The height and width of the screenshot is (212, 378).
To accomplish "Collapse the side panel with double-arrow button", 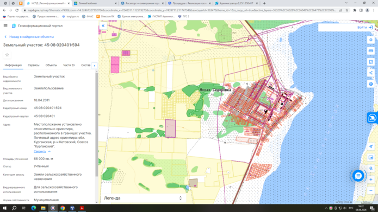I will [x=103, y=25].
